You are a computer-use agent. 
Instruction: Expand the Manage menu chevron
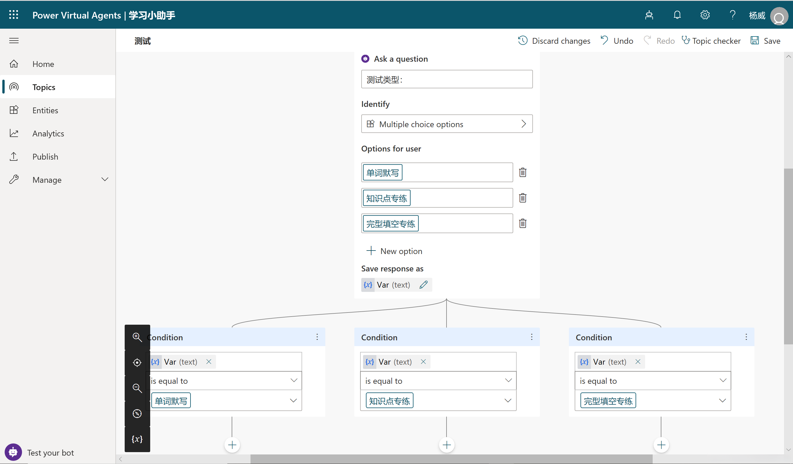105,180
